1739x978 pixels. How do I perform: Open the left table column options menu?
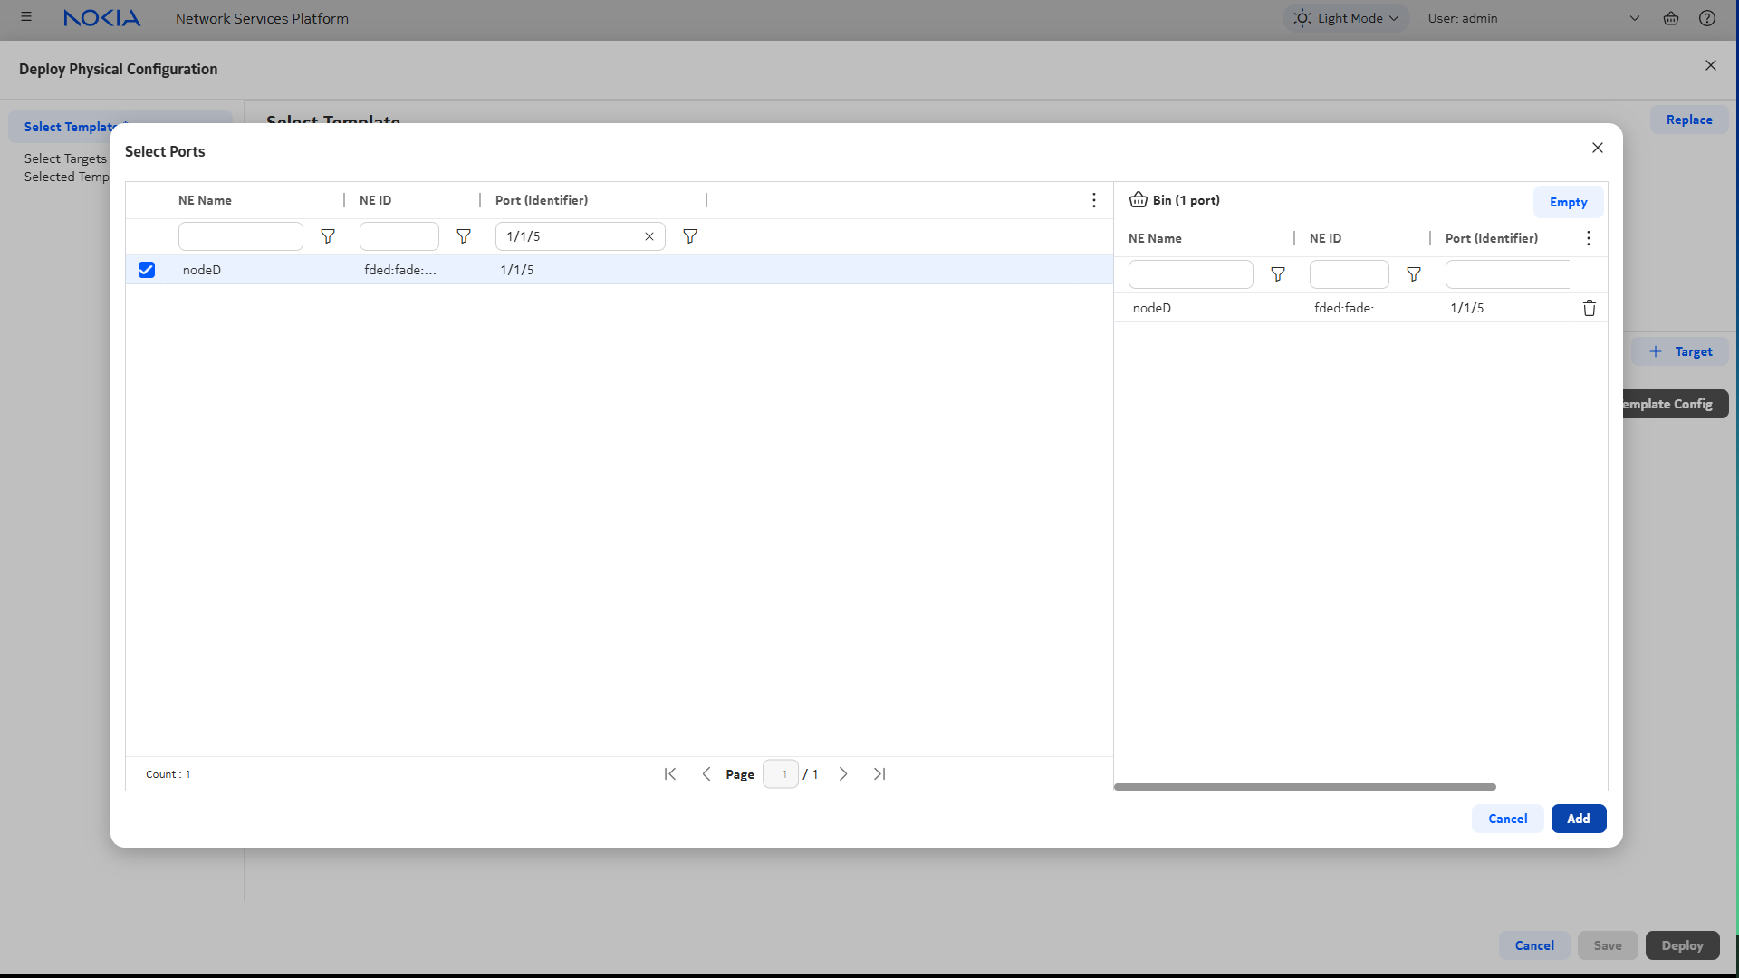(1094, 200)
